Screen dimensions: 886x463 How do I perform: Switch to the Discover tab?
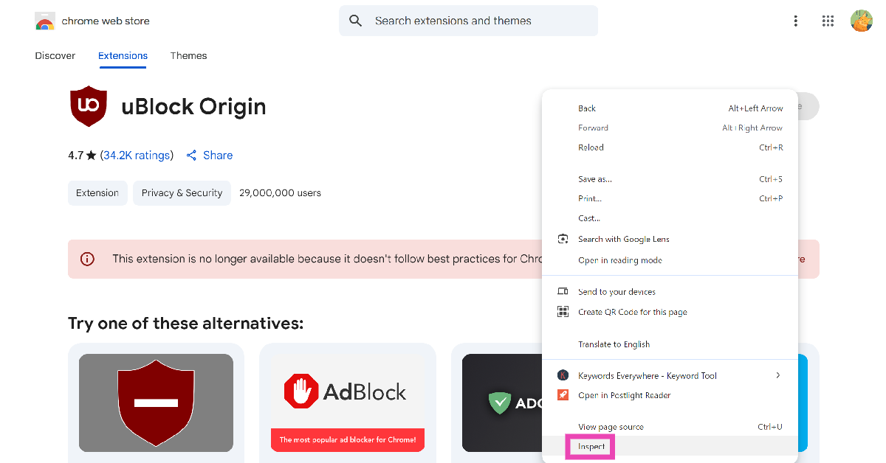(55, 56)
